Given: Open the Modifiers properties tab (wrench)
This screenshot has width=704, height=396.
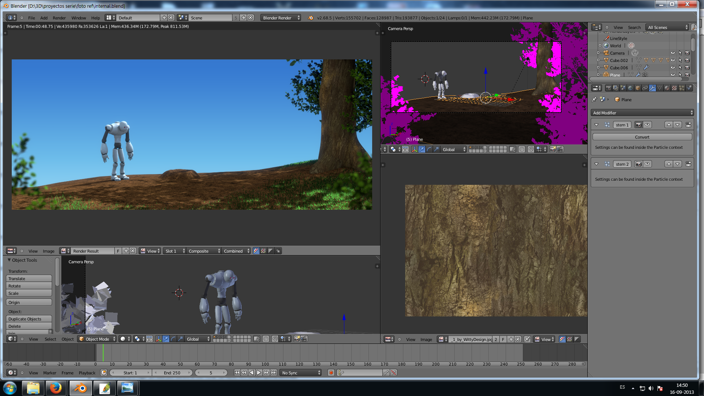Looking at the screenshot, I should [x=652, y=88].
